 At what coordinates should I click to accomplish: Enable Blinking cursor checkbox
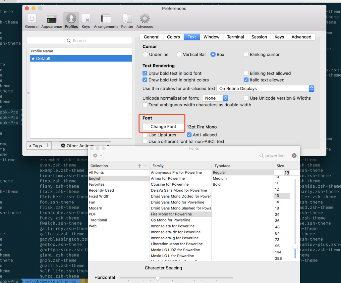click(x=246, y=54)
